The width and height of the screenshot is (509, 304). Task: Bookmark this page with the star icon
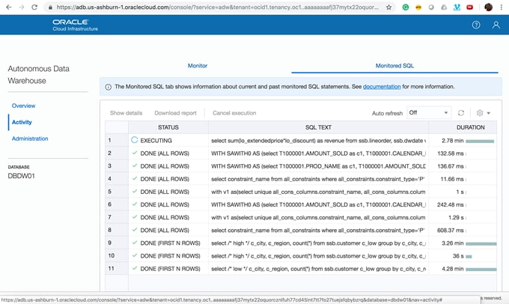tap(388, 7)
